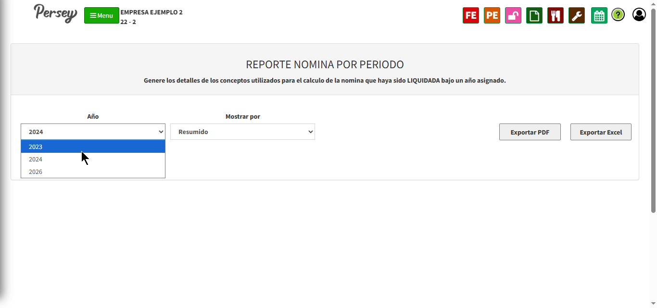Image resolution: width=657 pixels, height=308 pixels.
Task: Collapse the Año dropdown showing 2024
Action: pos(93,132)
